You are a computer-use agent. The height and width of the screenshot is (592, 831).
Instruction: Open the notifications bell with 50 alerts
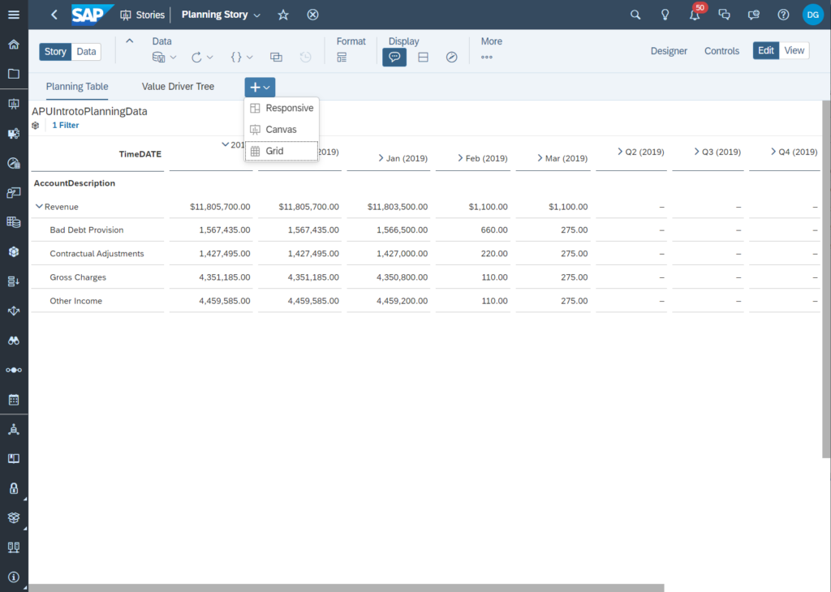(695, 15)
